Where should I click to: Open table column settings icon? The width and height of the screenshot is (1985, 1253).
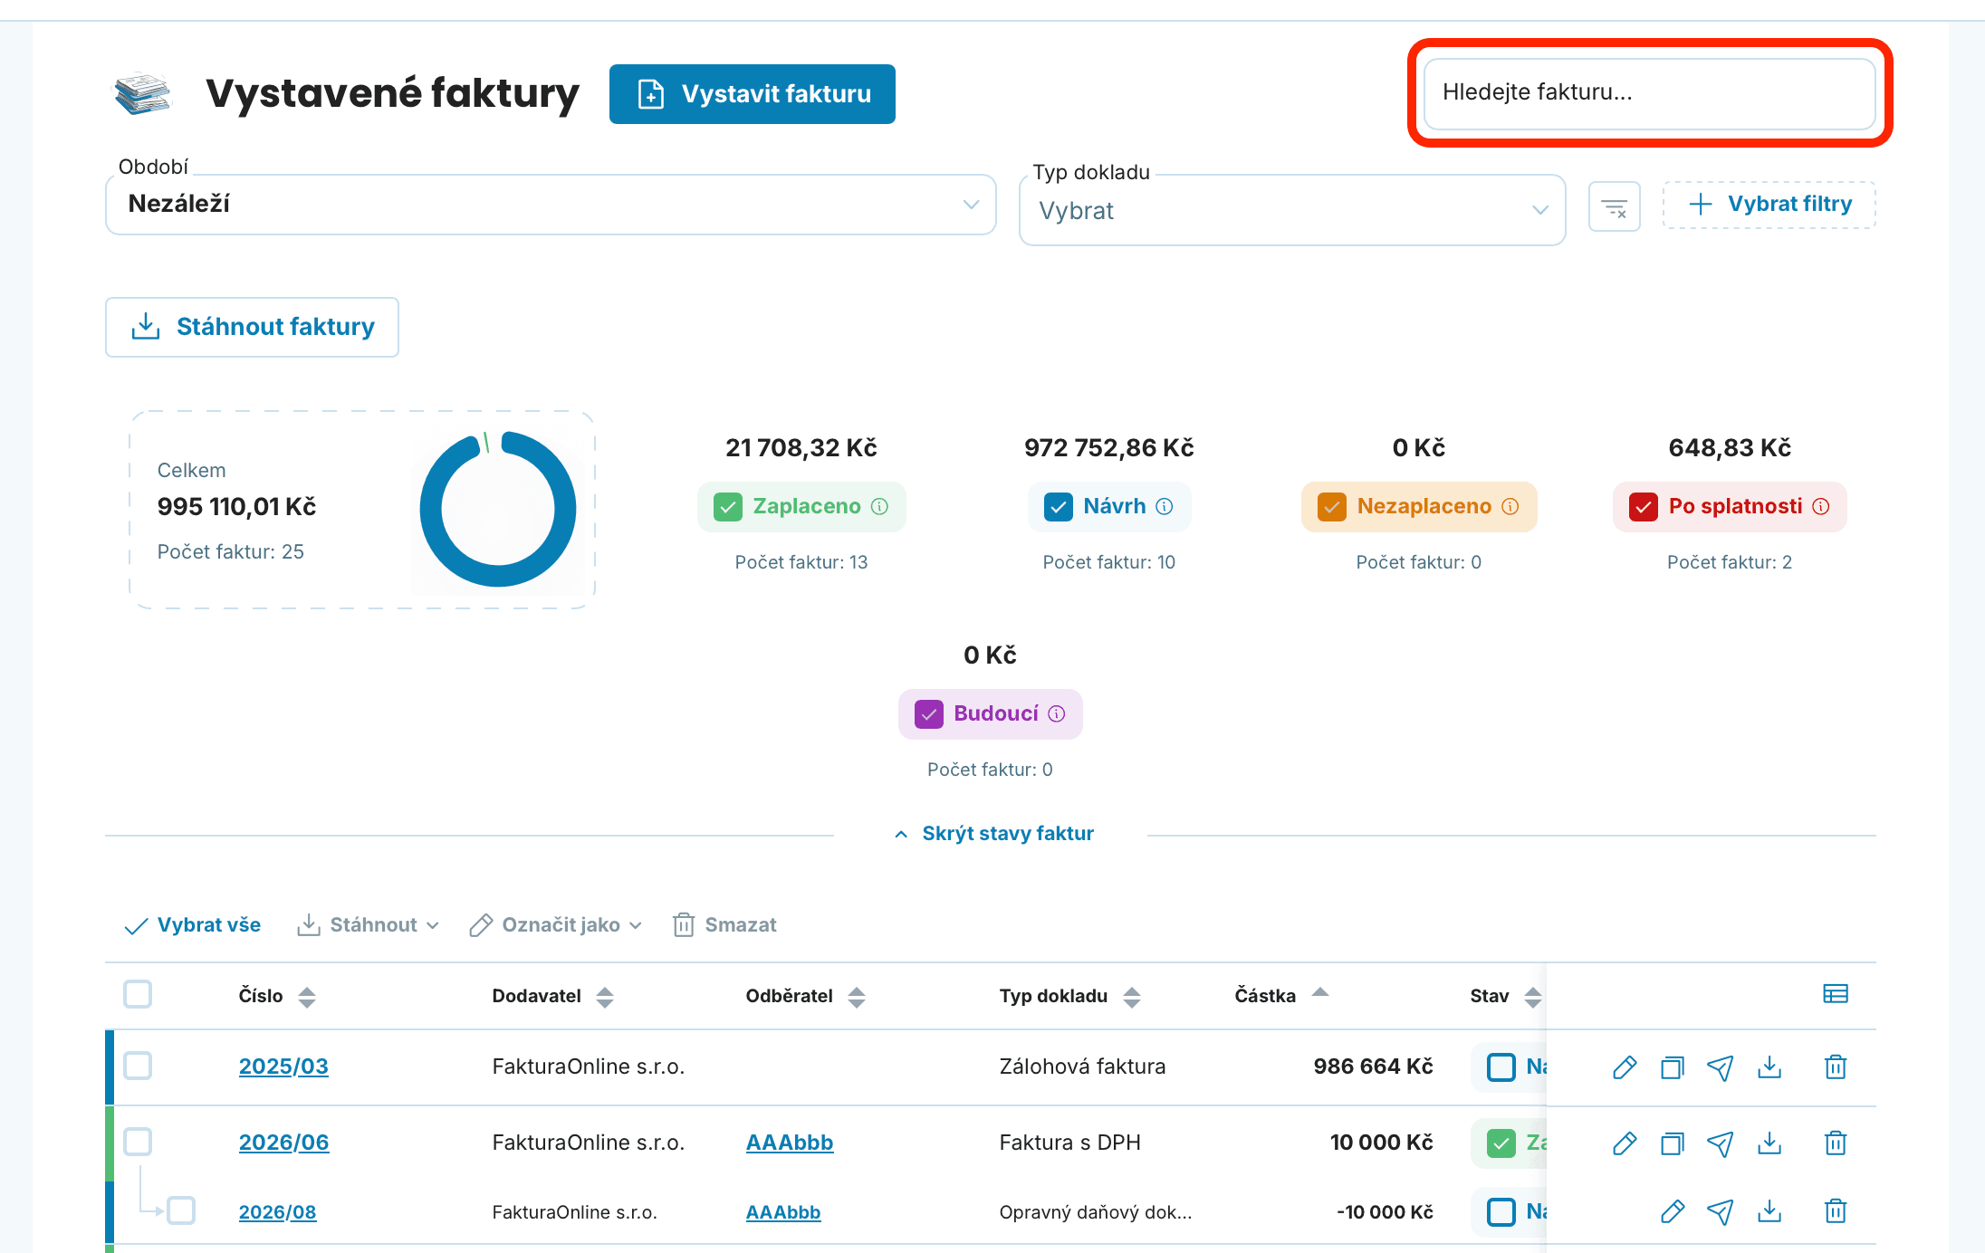point(1835,994)
